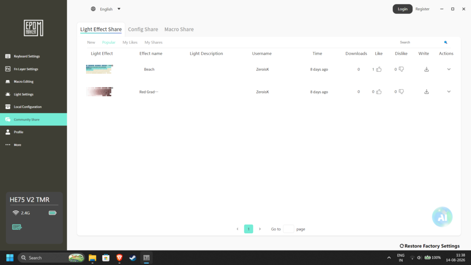Open Light Settings page
This screenshot has height=265, width=471.
point(33,94)
